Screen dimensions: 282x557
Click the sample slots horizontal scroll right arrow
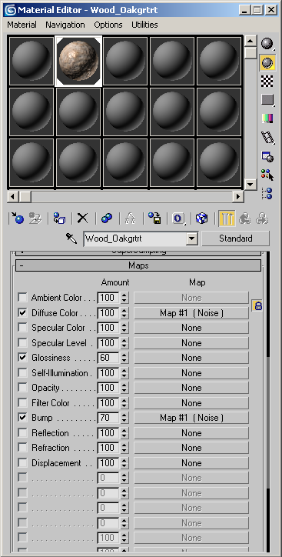[237, 196]
